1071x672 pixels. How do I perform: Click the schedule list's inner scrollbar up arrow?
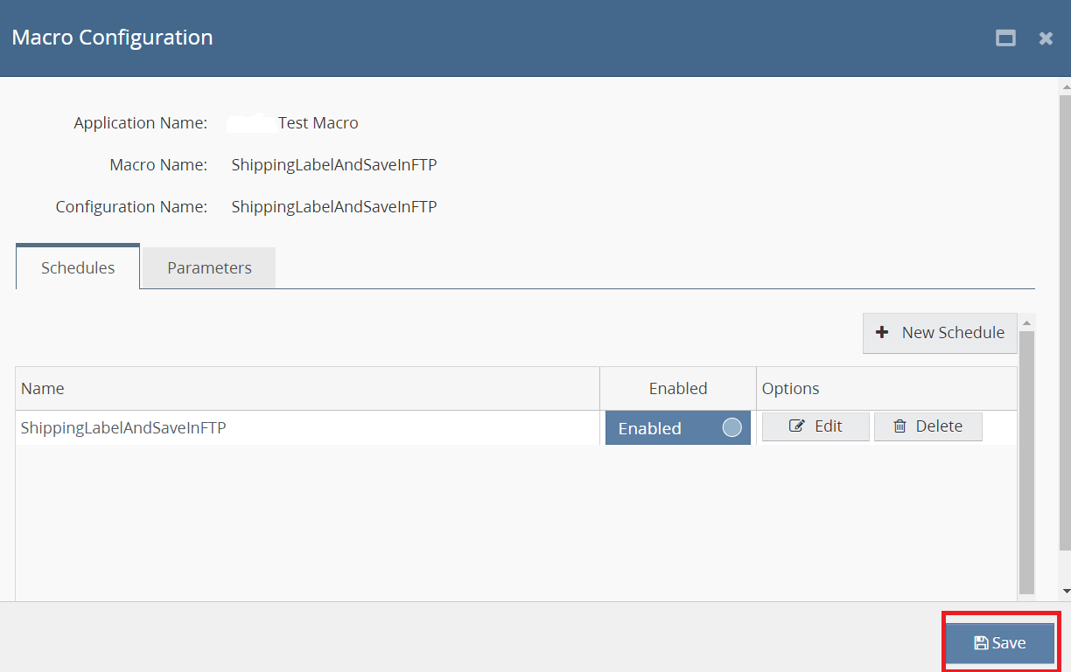pyautogui.click(x=1027, y=321)
